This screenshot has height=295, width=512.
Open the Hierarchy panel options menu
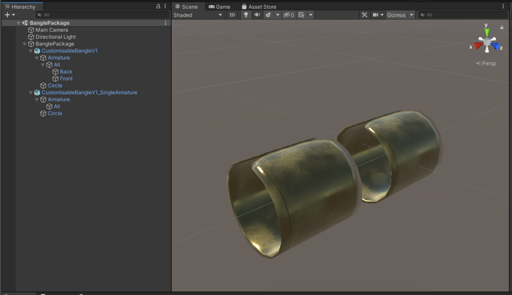click(x=165, y=6)
